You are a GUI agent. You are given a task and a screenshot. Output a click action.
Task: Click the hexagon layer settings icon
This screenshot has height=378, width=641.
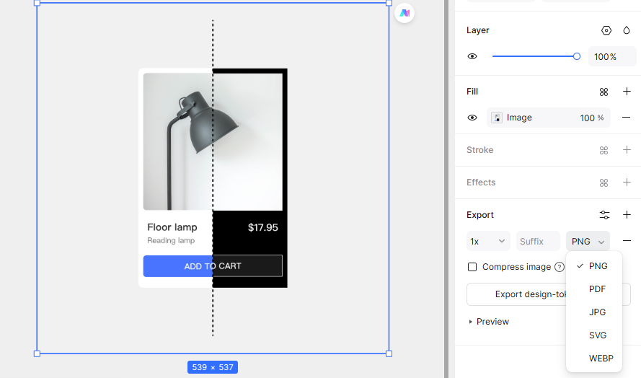coord(606,30)
